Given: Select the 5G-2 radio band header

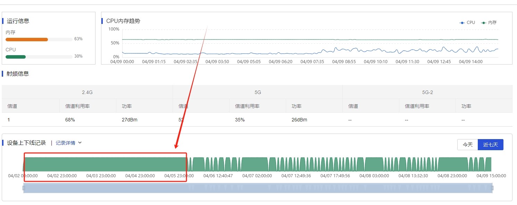Looking at the screenshot, I should tap(427, 93).
